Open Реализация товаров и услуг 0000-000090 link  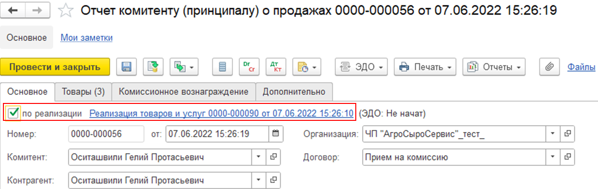(221, 114)
